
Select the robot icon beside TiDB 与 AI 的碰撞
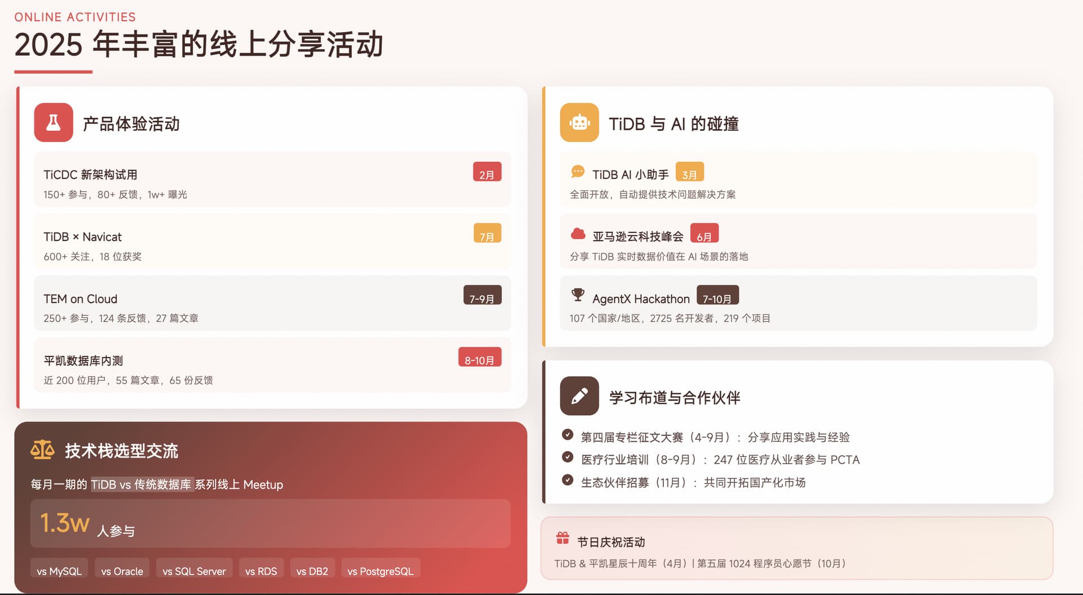(x=579, y=122)
